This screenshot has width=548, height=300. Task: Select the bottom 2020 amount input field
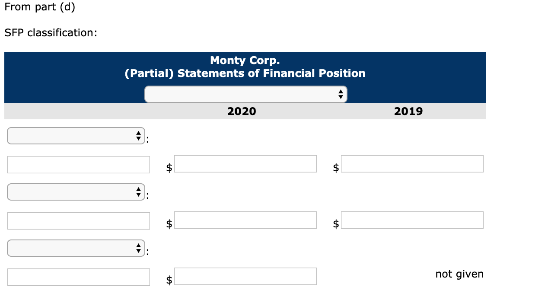pos(245,276)
